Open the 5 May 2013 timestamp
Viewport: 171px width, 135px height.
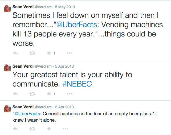click(65, 7)
